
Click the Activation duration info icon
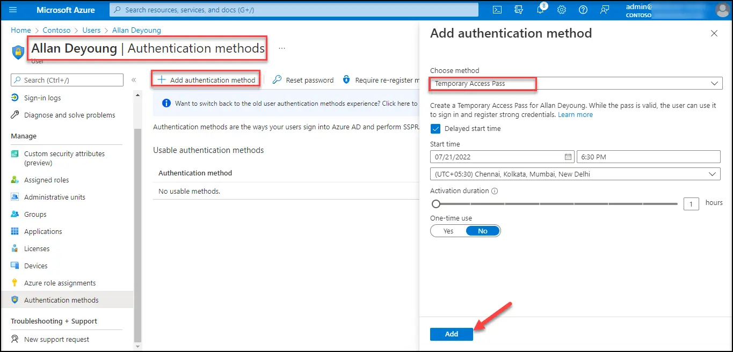click(x=495, y=191)
